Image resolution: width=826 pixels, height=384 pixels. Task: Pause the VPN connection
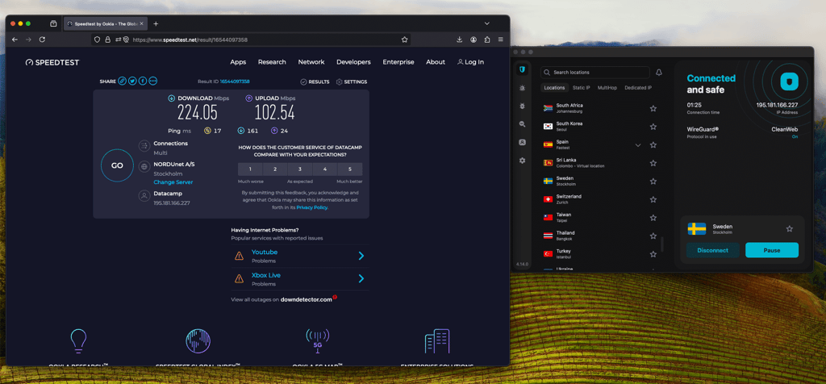[x=772, y=250]
